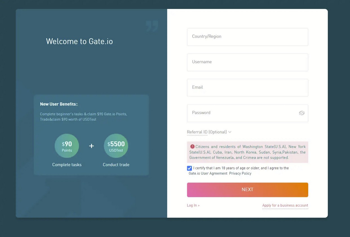Click the quotation mark decoration icon

(x=152, y=26)
